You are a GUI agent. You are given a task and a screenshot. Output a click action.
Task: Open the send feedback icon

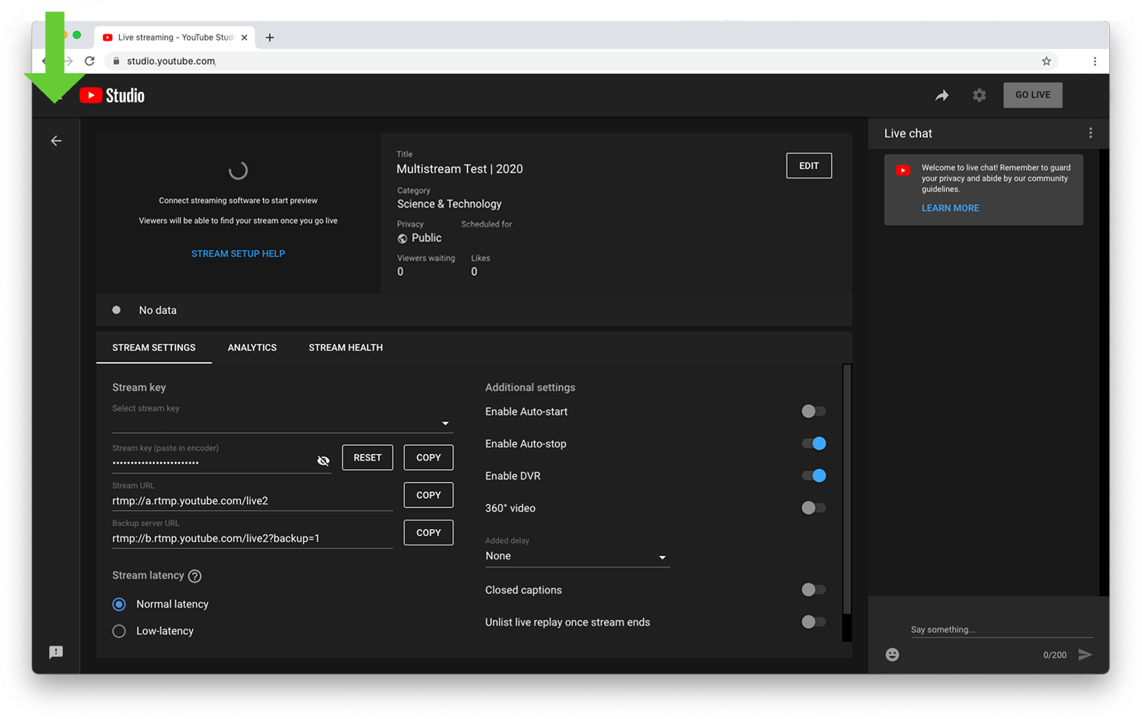tap(56, 652)
